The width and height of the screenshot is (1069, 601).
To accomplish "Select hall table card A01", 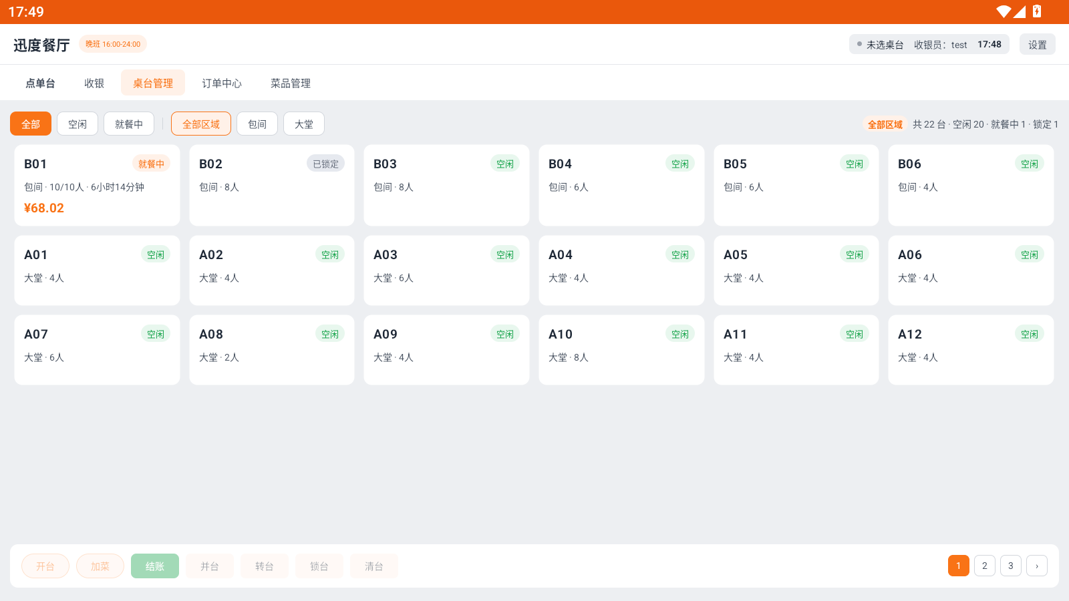I will tap(97, 270).
